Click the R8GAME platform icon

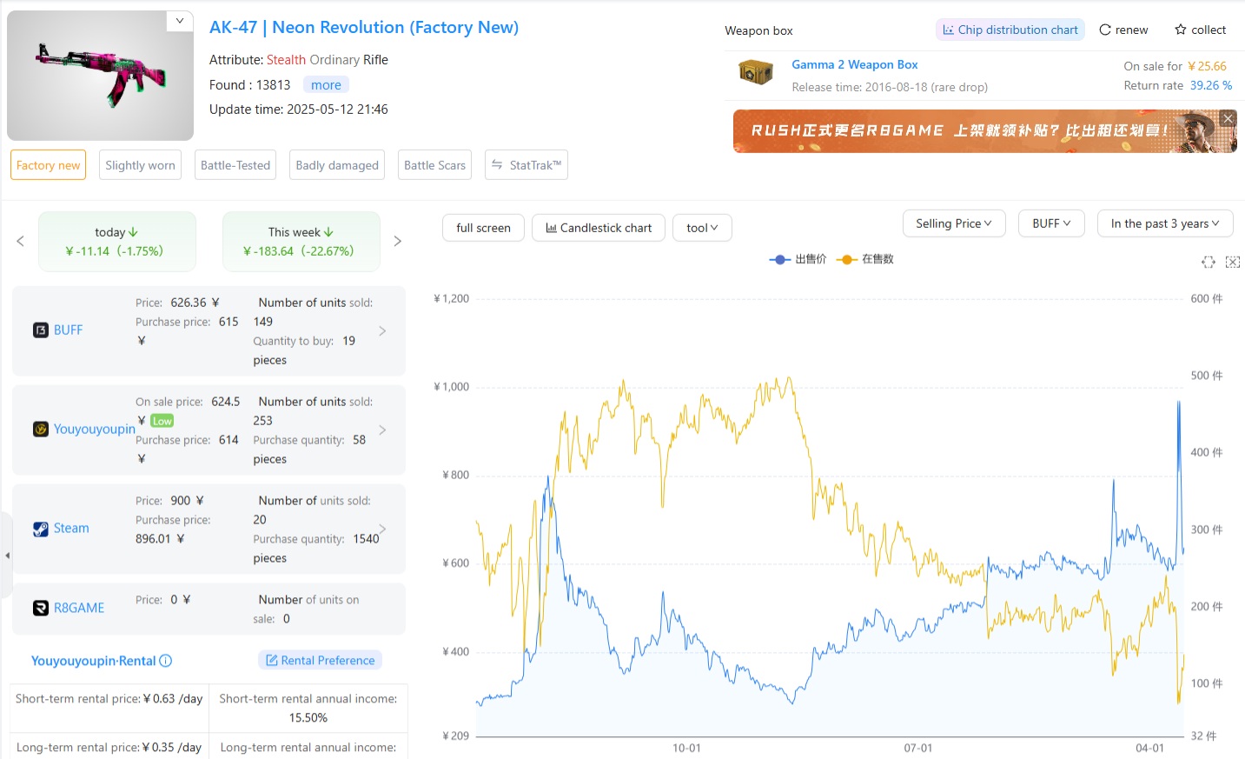coord(41,609)
